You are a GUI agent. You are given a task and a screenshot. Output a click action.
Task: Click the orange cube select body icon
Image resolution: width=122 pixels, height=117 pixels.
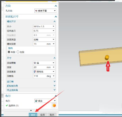click(54, 105)
